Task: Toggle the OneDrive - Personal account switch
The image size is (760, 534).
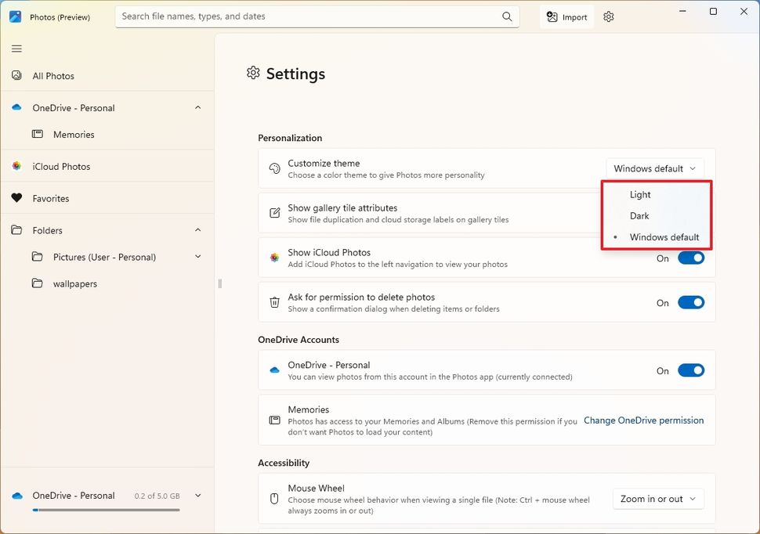Action: 690,371
